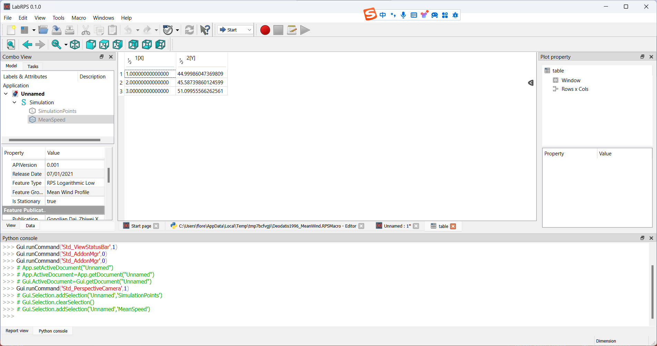
Task: Open the Start workbench dropdown
Action: click(x=236, y=30)
